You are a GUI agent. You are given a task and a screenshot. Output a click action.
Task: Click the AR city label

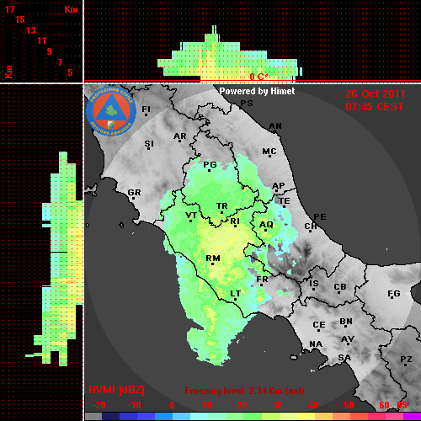pyautogui.click(x=180, y=136)
